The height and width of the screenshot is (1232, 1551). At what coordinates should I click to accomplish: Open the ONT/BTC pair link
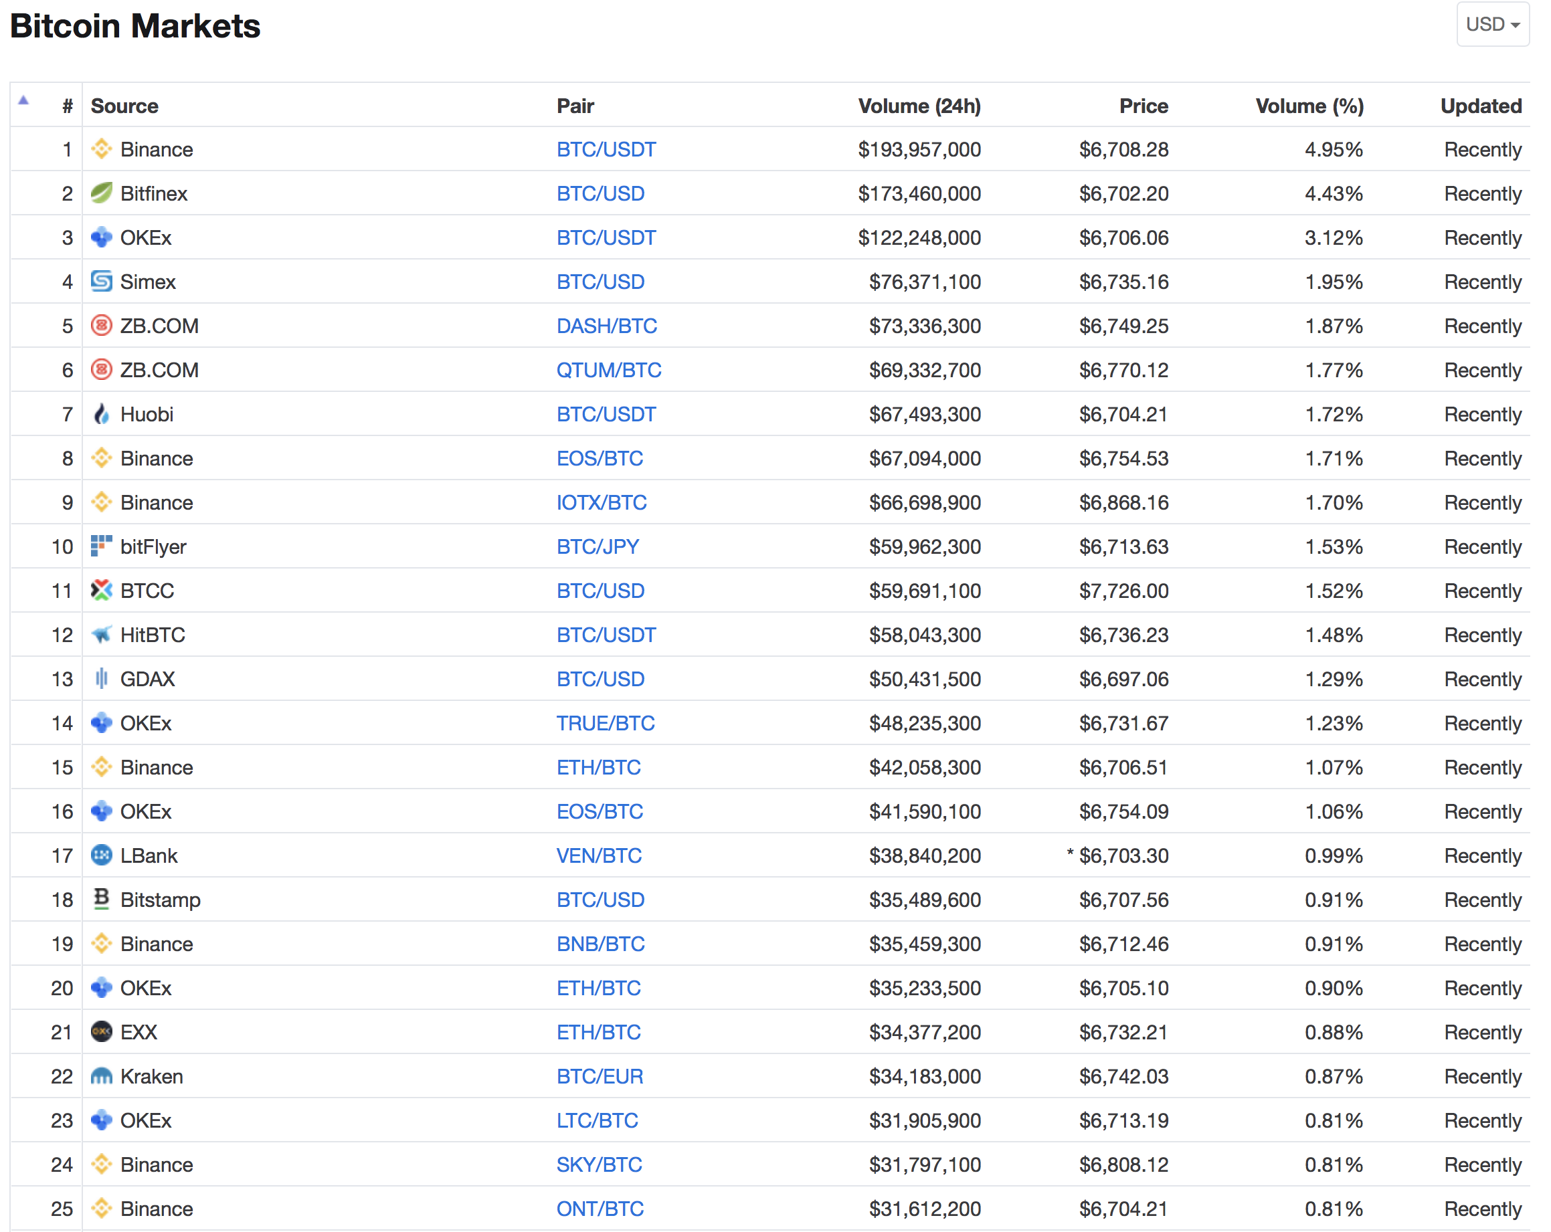tap(600, 1209)
